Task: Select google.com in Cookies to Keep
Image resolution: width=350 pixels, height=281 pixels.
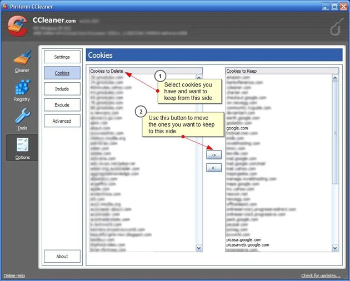Action: click(237, 128)
